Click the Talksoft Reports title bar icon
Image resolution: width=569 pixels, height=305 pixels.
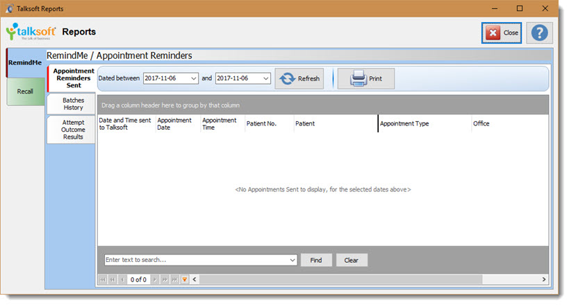(10, 8)
